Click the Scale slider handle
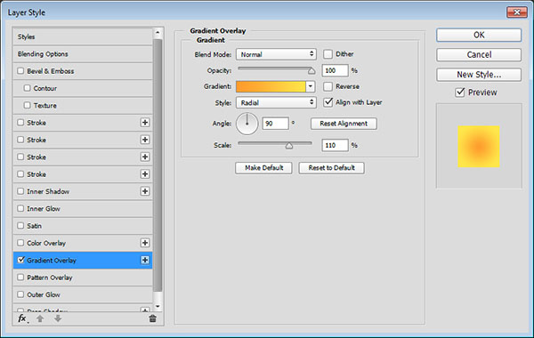Viewport: 534px width, 338px height. click(x=288, y=146)
